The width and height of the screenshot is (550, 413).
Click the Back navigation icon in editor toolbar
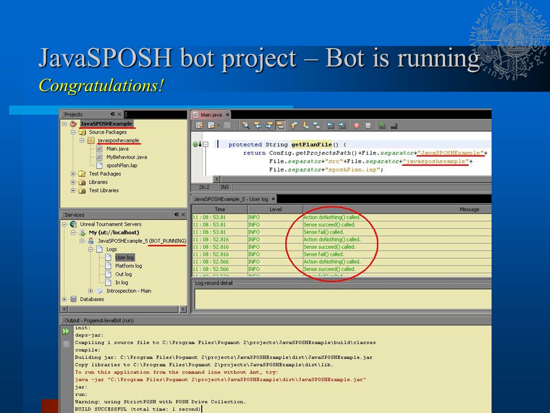pyautogui.click(x=210, y=126)
